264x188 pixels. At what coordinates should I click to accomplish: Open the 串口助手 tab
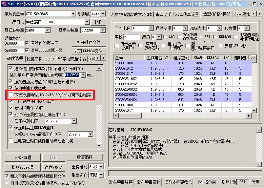163,14
